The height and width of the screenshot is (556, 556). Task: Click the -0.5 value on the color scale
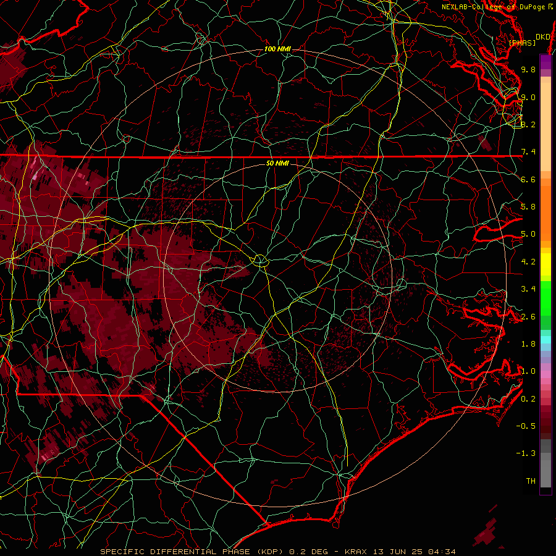(526, 426)
